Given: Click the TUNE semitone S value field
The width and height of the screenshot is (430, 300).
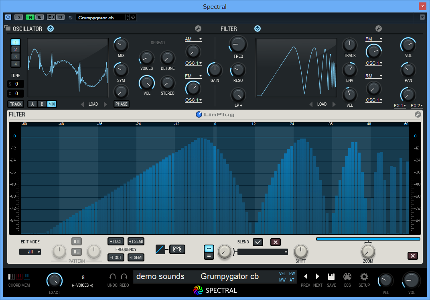Looking at the screenshot, I should [x=16, y=84].
